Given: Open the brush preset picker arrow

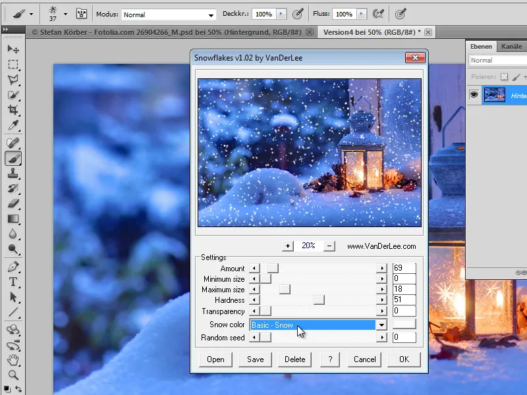Looking at the screenshot, I should tap(65, 14).
